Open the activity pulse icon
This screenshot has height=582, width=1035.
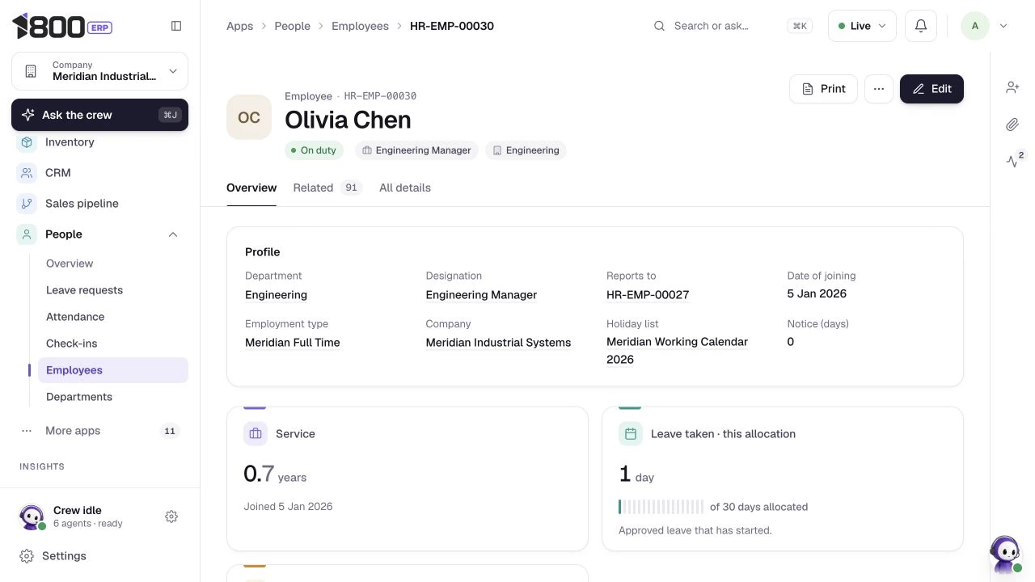(x=1012, y=161)
